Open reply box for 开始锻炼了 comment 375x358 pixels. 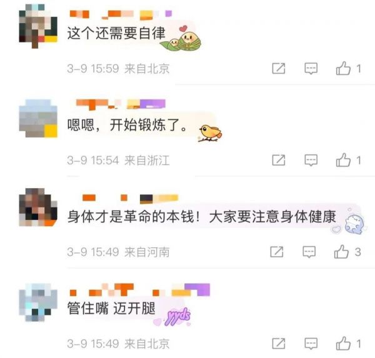click(x=311, y=160)
